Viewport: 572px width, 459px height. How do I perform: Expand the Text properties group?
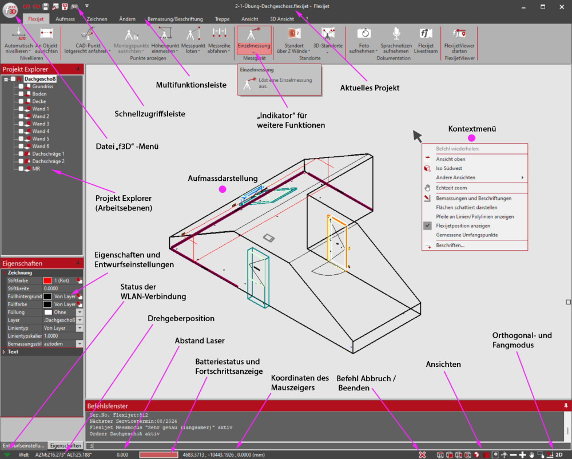pos(4,352)
